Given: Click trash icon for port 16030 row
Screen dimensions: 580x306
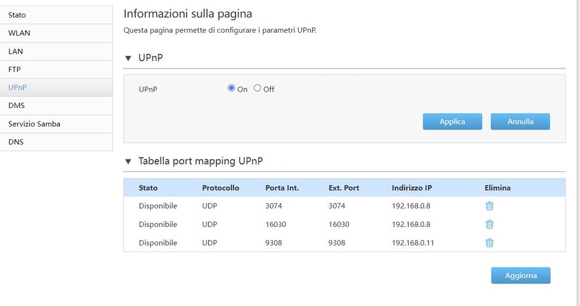Looking at the screenshot, I should 489,225.
